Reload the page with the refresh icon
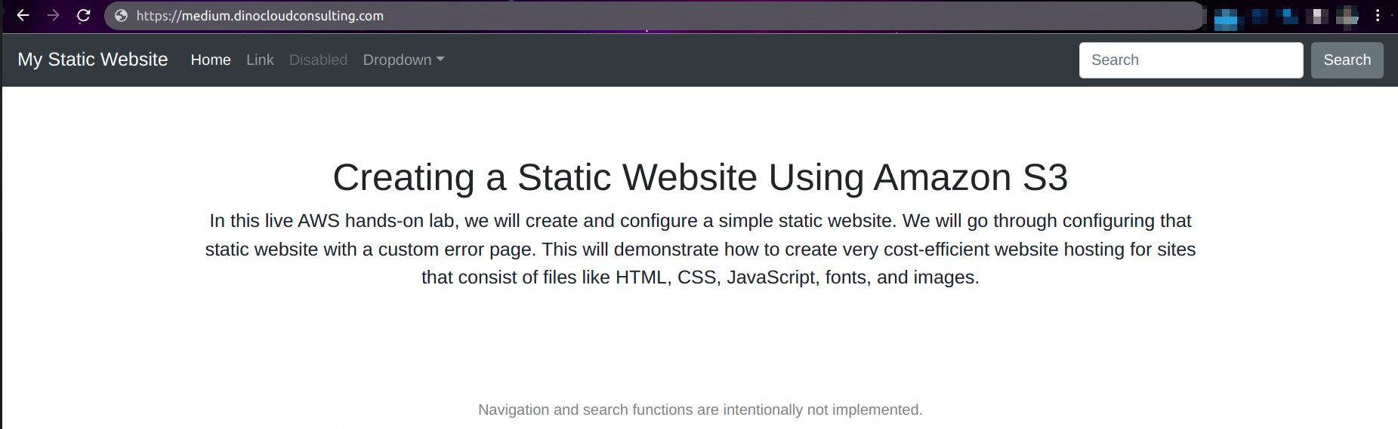Screen dimensions: 1398x429 pos(84,15)
